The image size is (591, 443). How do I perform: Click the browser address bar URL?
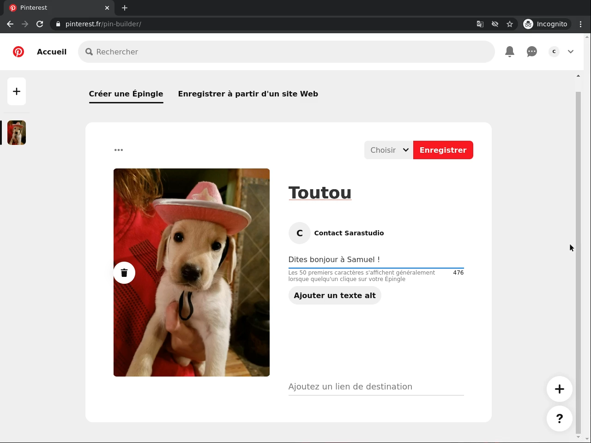[x=103, y=24]
